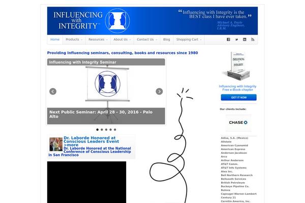Select the third slider dot
Screen dimensions: 305x203
pyautogui.click(x=106, y=129)
